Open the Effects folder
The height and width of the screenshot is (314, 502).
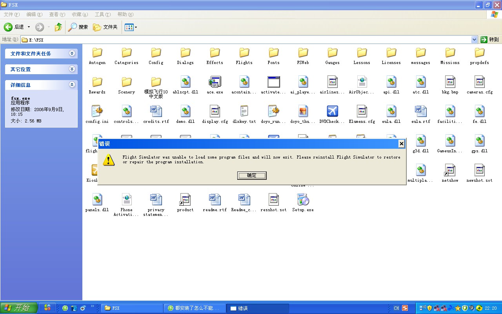coord(215,56)
